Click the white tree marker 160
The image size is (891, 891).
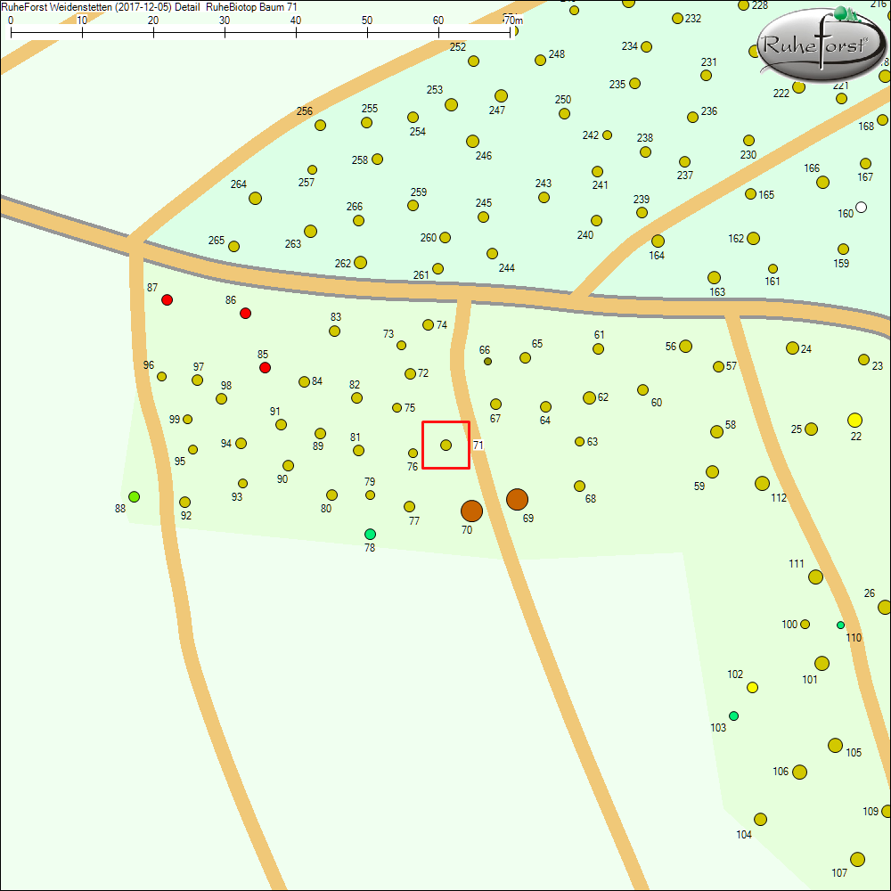(861, 208)
